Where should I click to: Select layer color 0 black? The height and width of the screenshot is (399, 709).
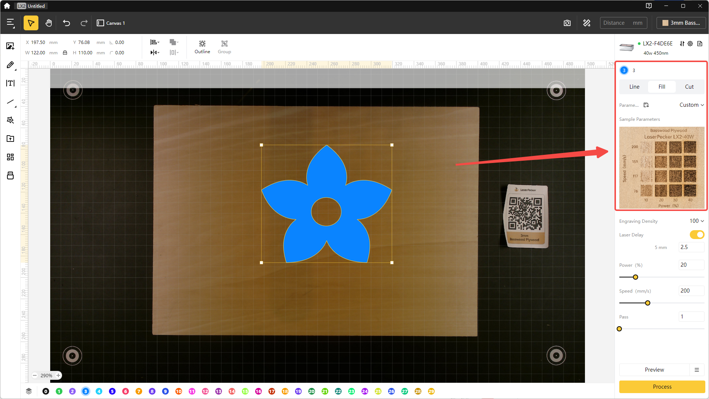46,391
